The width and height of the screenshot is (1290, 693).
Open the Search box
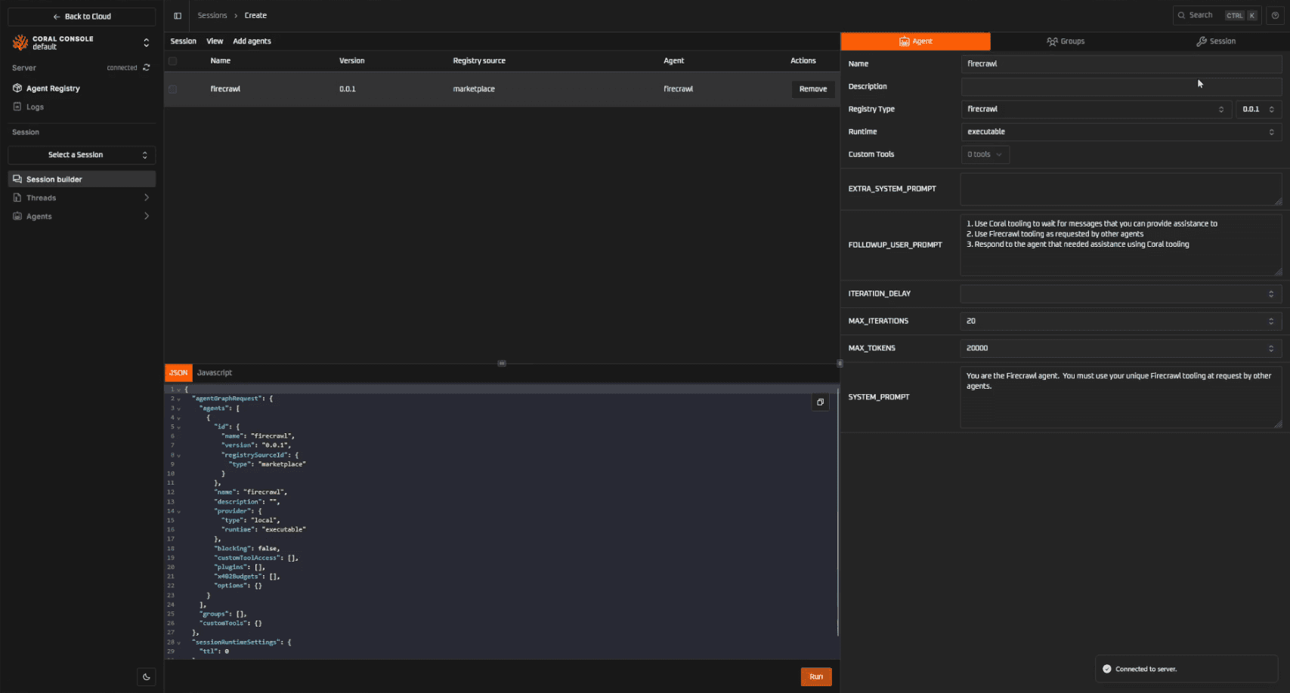click(1217, 15)
